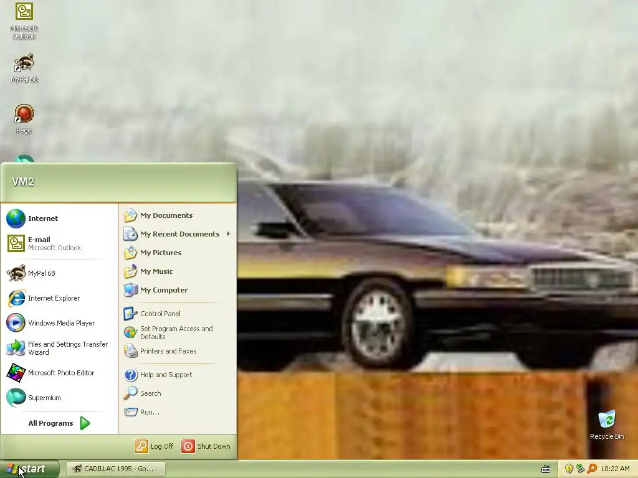The height and width of the screenshot is (478, 638).
Task: Open Pego desktop shortcut
Action: pyautogui.click(x=24, y=119)
